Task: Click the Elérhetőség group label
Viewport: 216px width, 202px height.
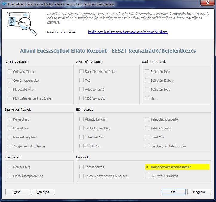Action: click(85, 110)
